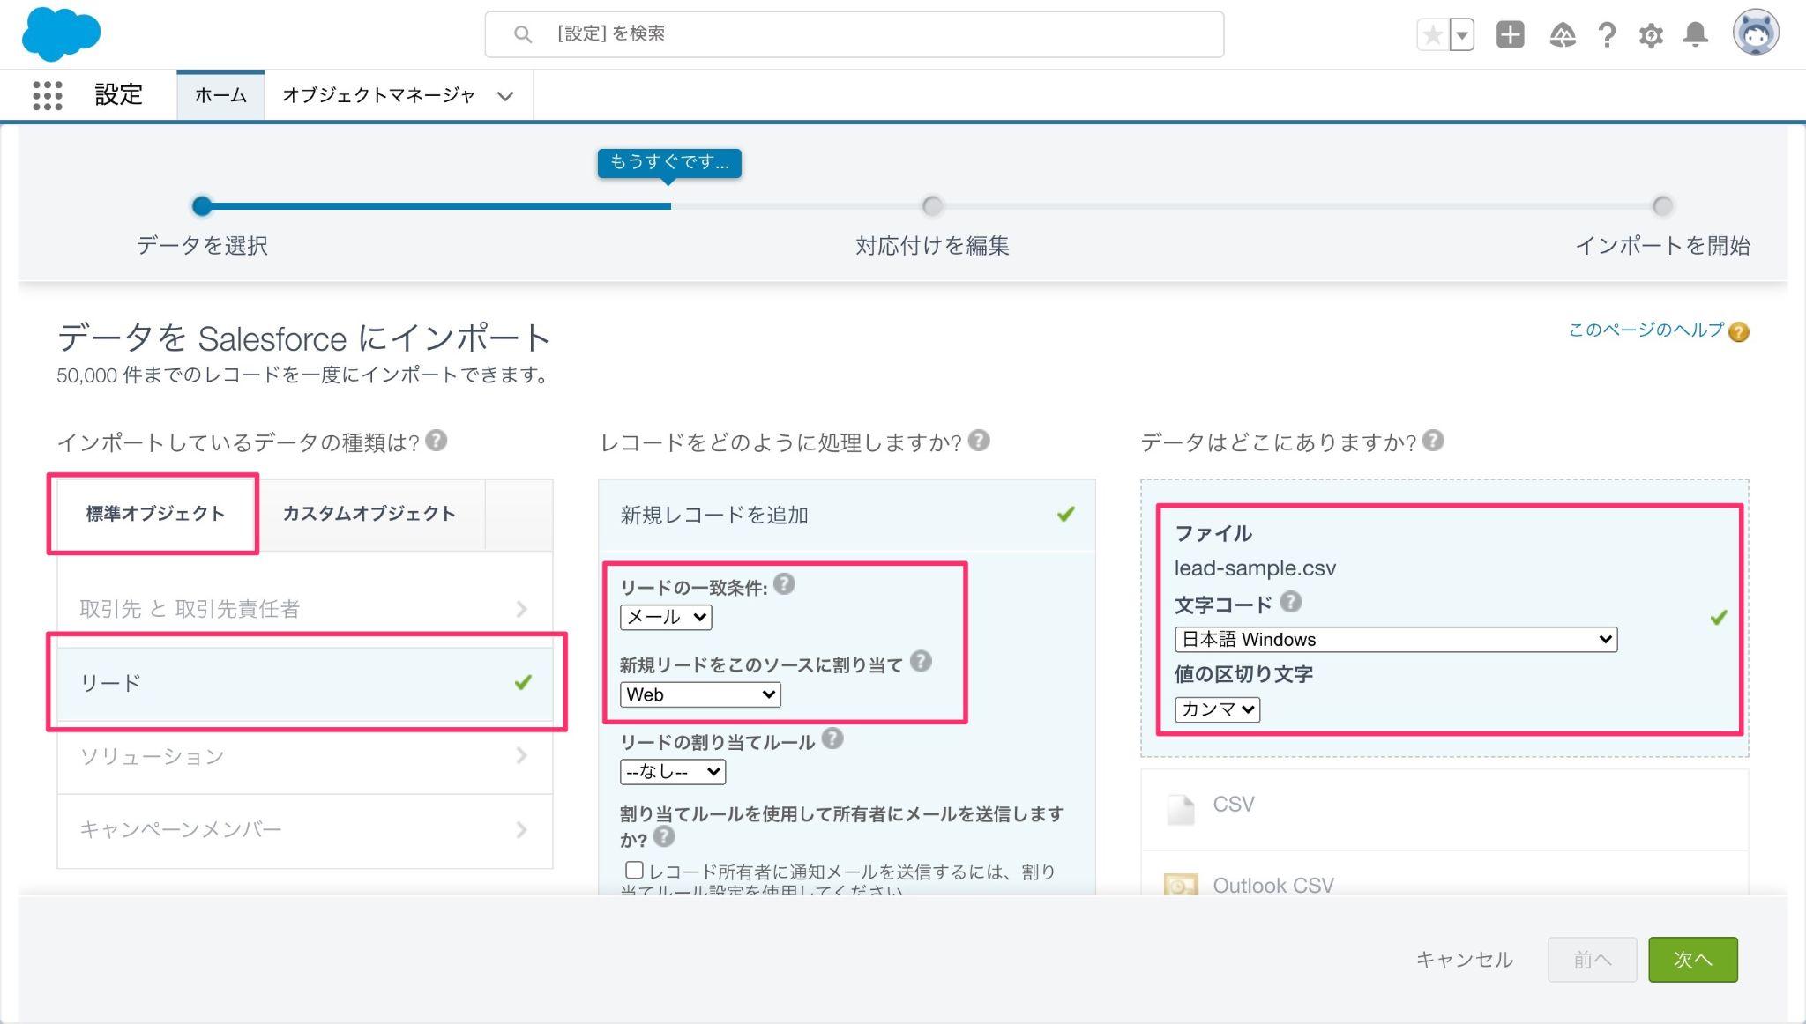1806x1024 pixels.
Task: Open the 値の区切り文字 カンマ dropdown
Action: (x=1217, y=709)
